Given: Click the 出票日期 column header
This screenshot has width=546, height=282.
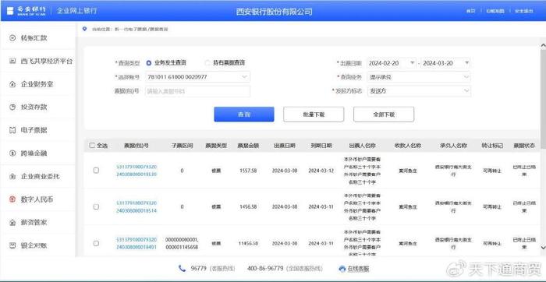Looking at the screenshot, I should [285, 146].
